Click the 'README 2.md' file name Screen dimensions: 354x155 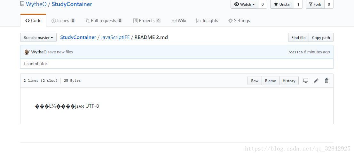click(x=151, y=37)
